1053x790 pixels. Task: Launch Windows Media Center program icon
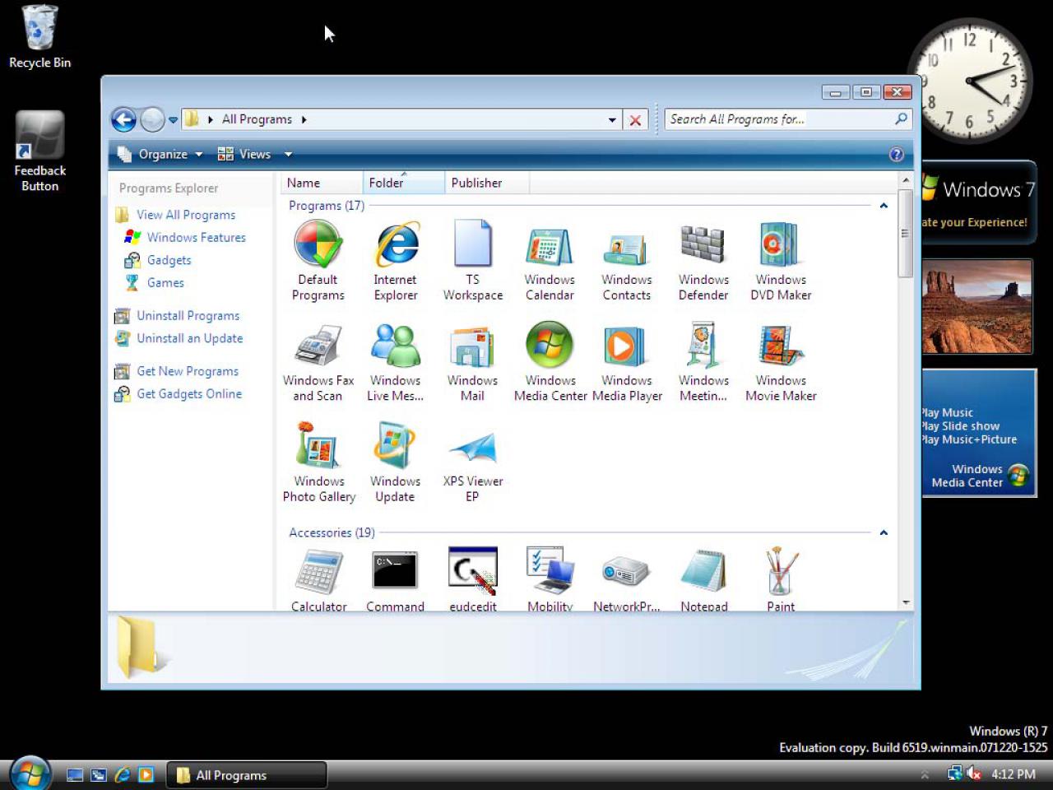pos(550,362)
